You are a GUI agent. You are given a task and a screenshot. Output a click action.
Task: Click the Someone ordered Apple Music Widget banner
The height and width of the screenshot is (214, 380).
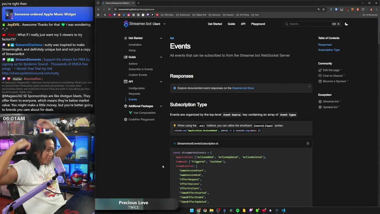[x=47, y=14]
